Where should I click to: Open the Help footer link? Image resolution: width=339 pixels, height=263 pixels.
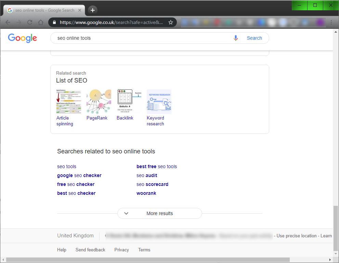tap(62, 250)
